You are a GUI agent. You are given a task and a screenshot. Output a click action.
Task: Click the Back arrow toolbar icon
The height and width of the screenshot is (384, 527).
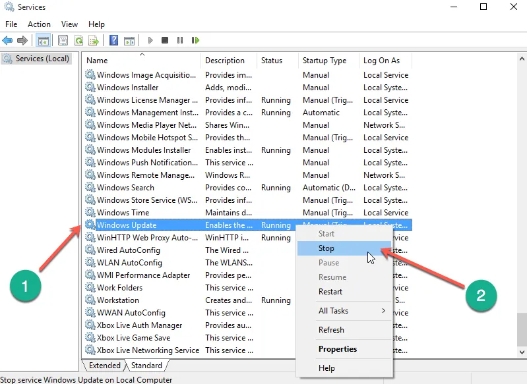(8, 40)
